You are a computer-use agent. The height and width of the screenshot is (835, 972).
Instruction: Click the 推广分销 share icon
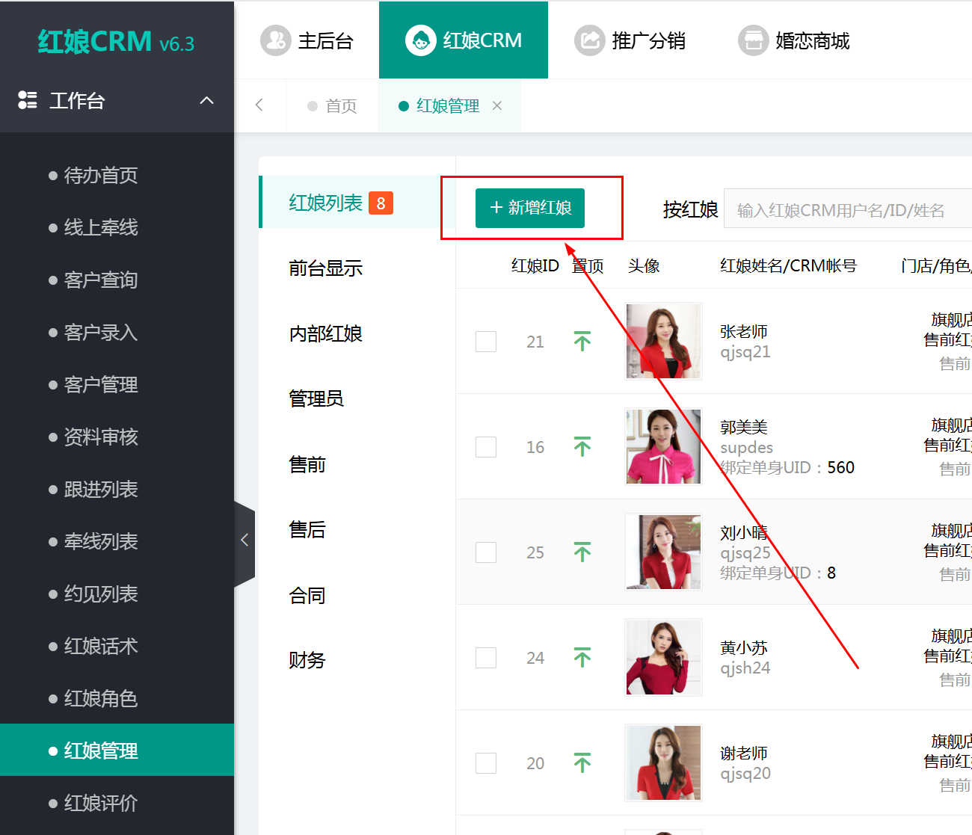tap(589, 40)
